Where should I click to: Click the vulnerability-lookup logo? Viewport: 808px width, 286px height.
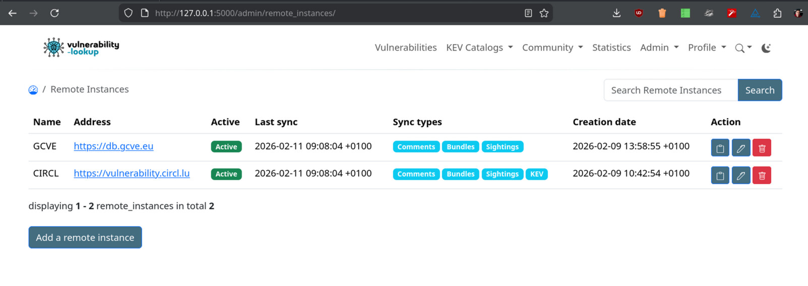point(81,48)
